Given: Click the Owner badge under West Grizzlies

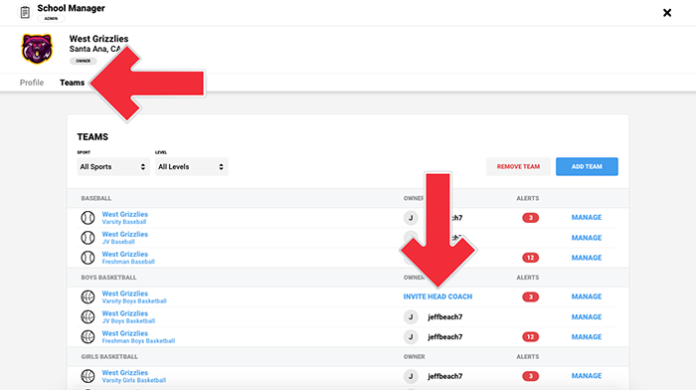Looking at the screenshot, I should tap(83, 61).
